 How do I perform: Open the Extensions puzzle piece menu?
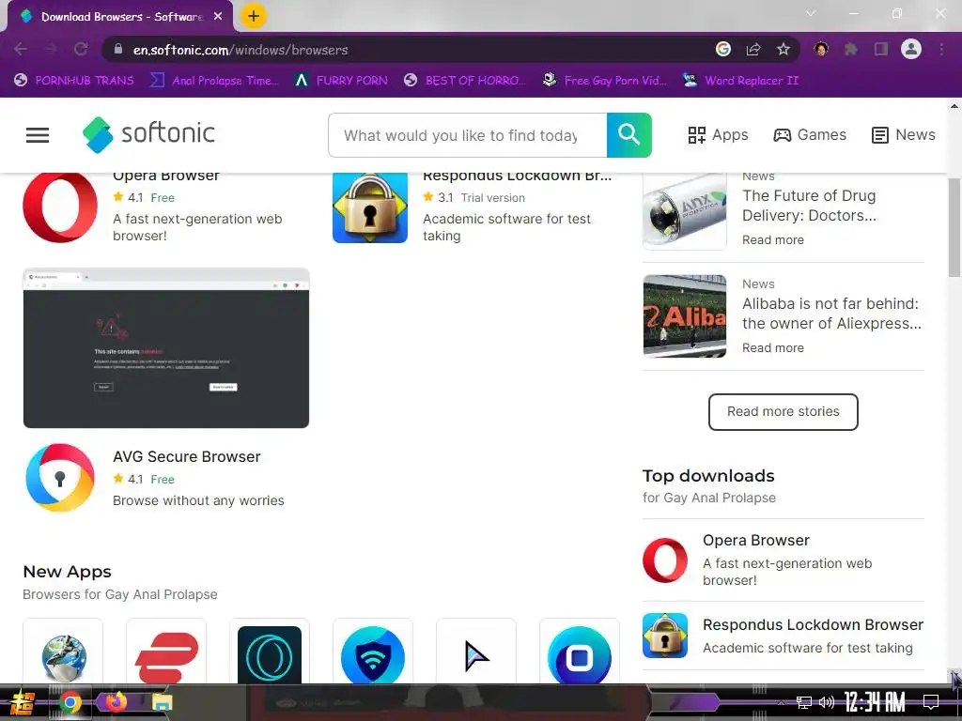pos(851,49)
